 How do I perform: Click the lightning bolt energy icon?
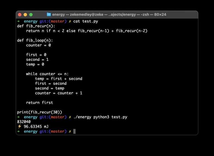click(20, 126)
